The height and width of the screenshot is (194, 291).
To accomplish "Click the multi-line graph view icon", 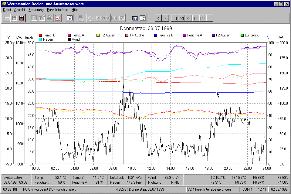I will [x=70, y=18].
